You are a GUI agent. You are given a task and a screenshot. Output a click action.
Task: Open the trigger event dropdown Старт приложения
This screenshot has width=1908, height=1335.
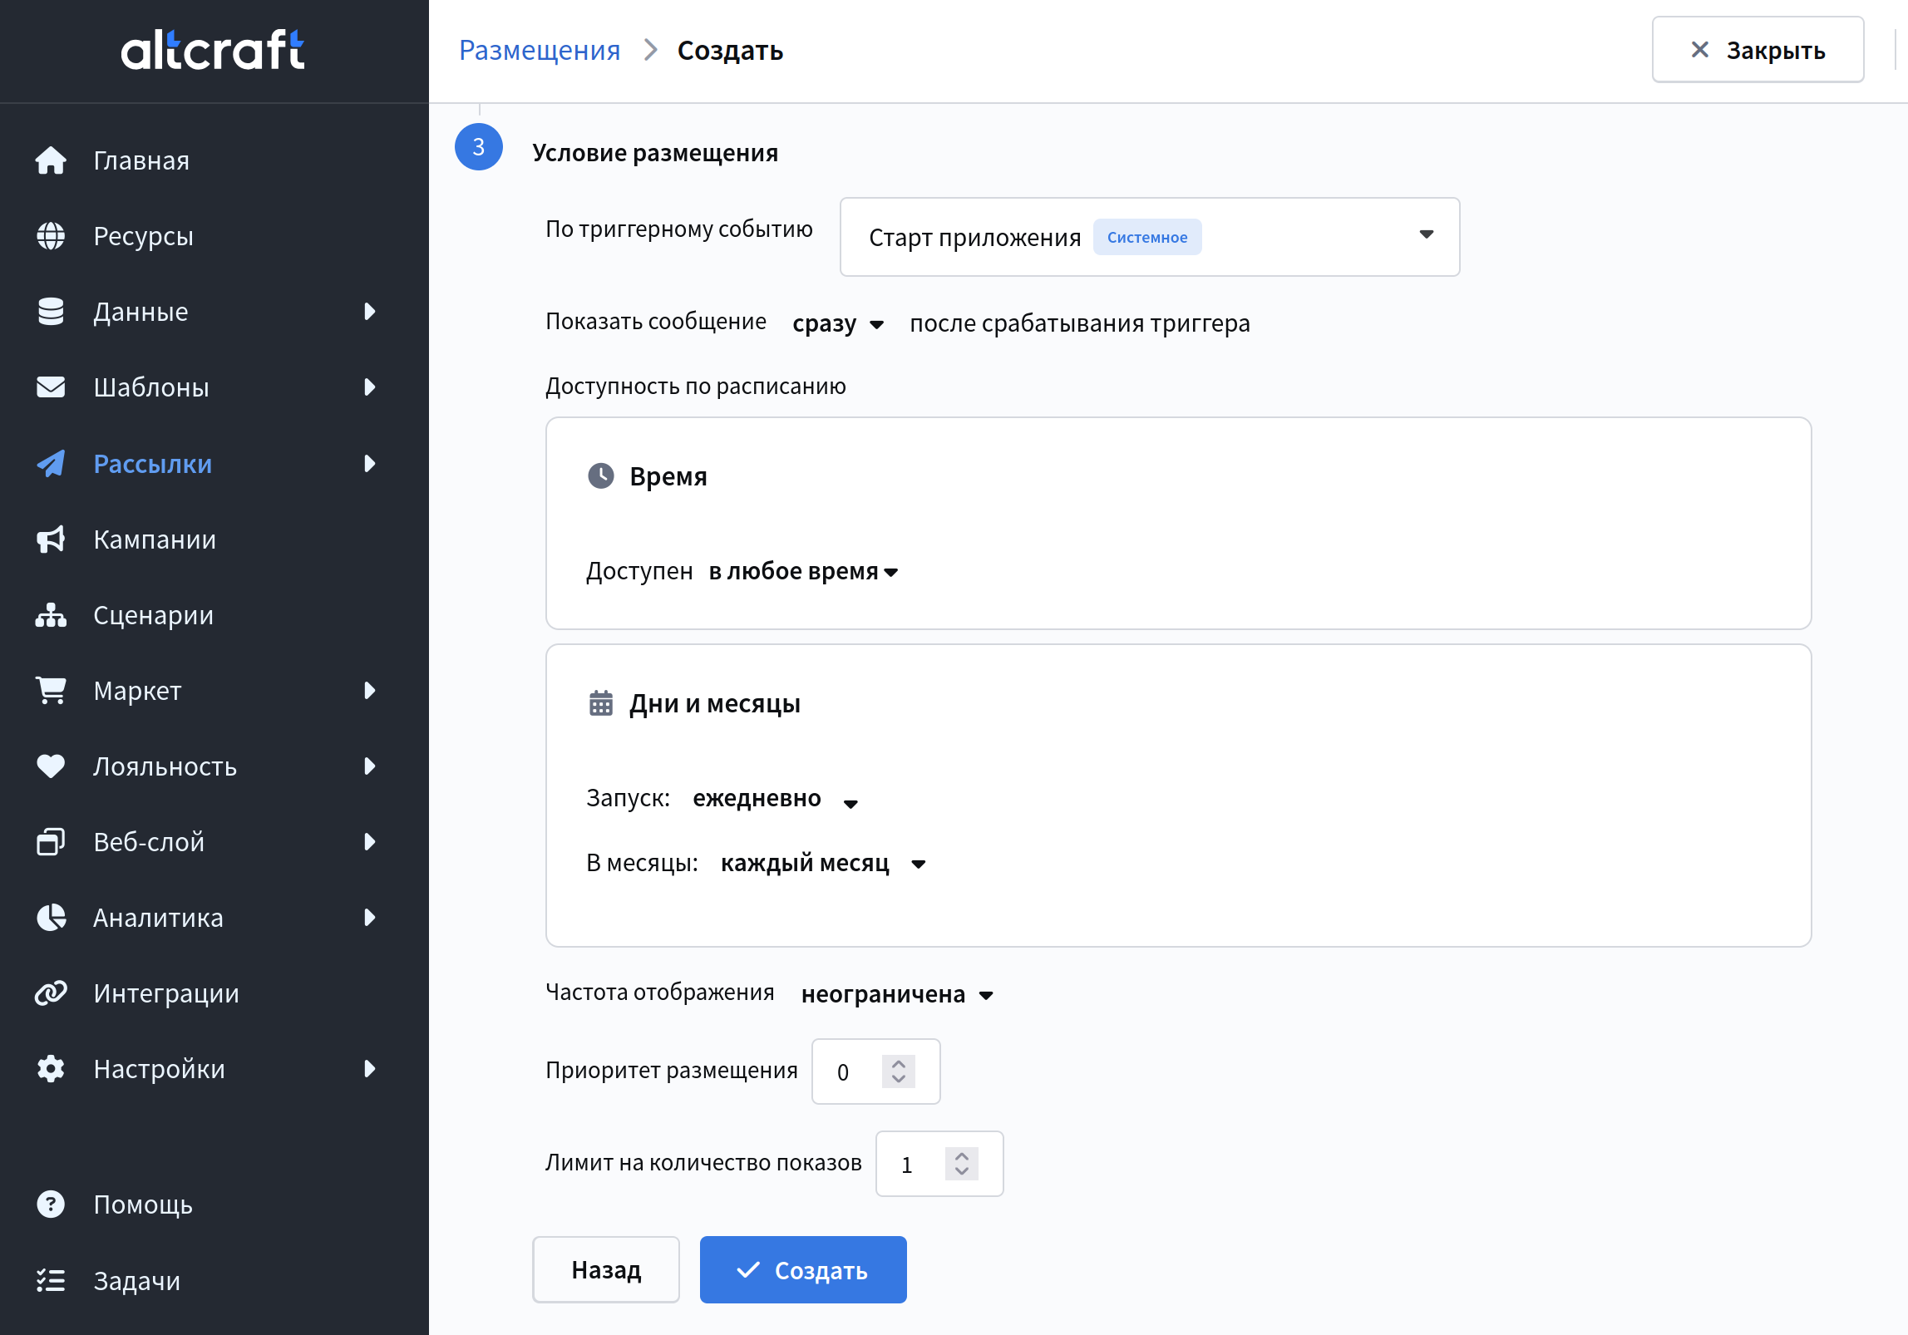(x=1150, y=237)
